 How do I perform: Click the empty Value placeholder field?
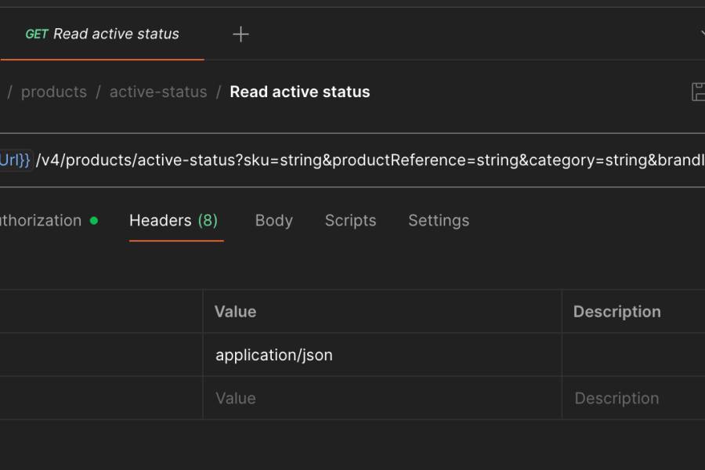235,398
